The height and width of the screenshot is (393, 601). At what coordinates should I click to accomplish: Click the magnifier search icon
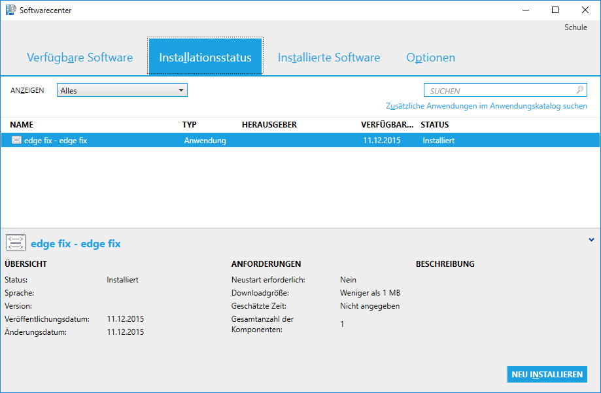[579, 91]
